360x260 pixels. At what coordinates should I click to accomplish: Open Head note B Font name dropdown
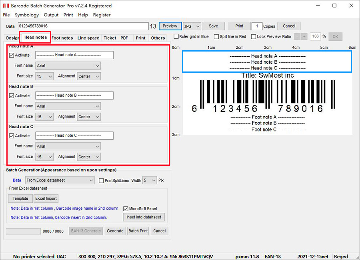click(x=68, y=106)
